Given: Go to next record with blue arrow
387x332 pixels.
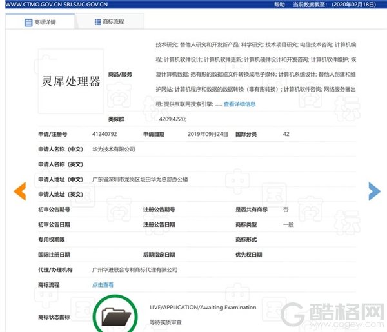Looking at the screenshot, I should tap(374, 191).
